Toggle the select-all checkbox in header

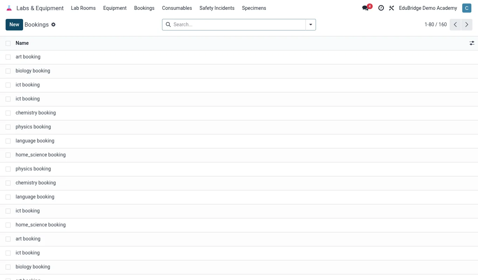point(8,43)
